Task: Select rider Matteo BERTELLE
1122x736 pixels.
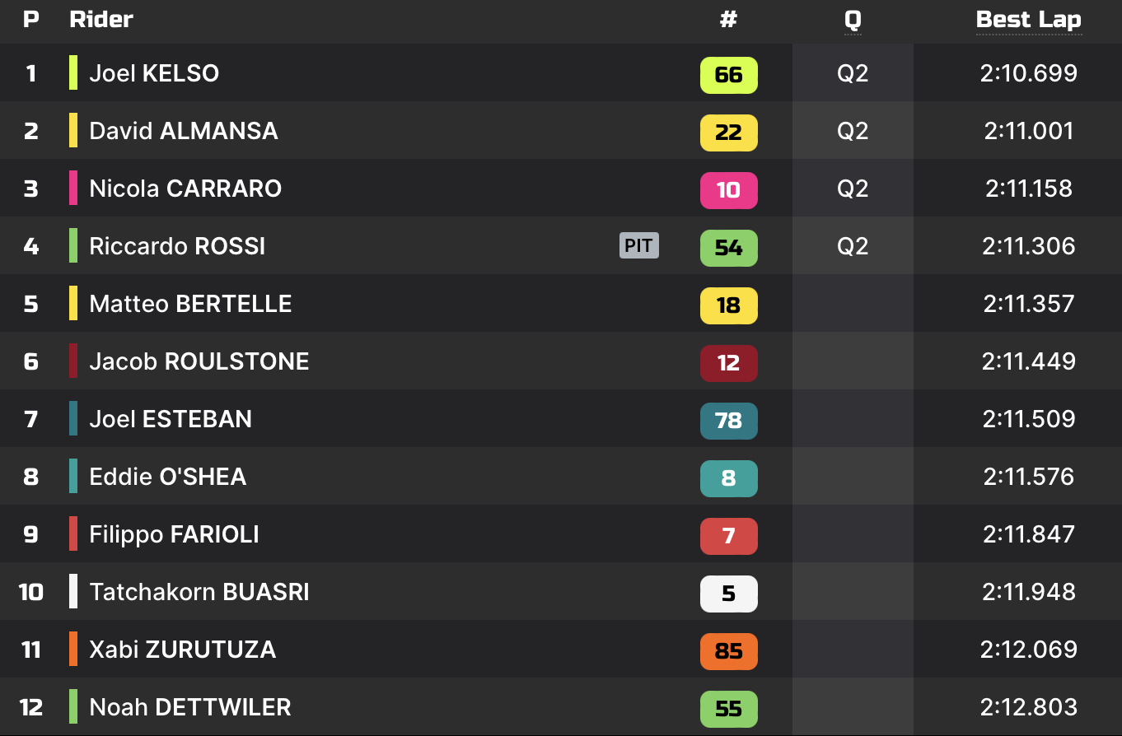Action: point(190,304)
